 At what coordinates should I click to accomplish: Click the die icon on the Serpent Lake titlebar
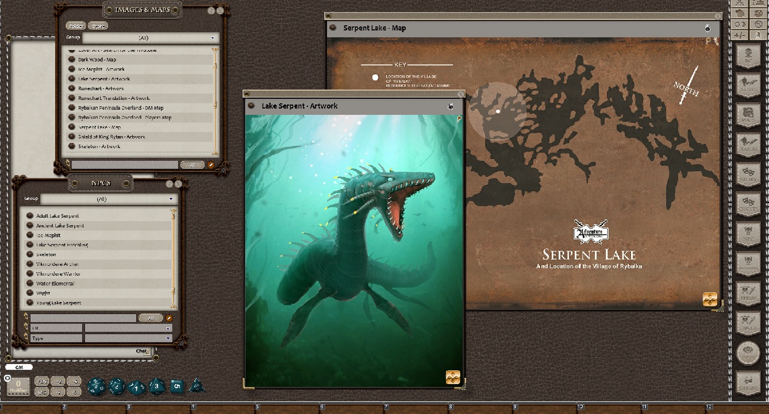706,28
